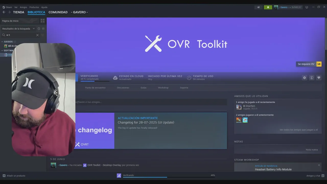Go back with the left arrow
This screenshot has width=327, height=184.
4,12
